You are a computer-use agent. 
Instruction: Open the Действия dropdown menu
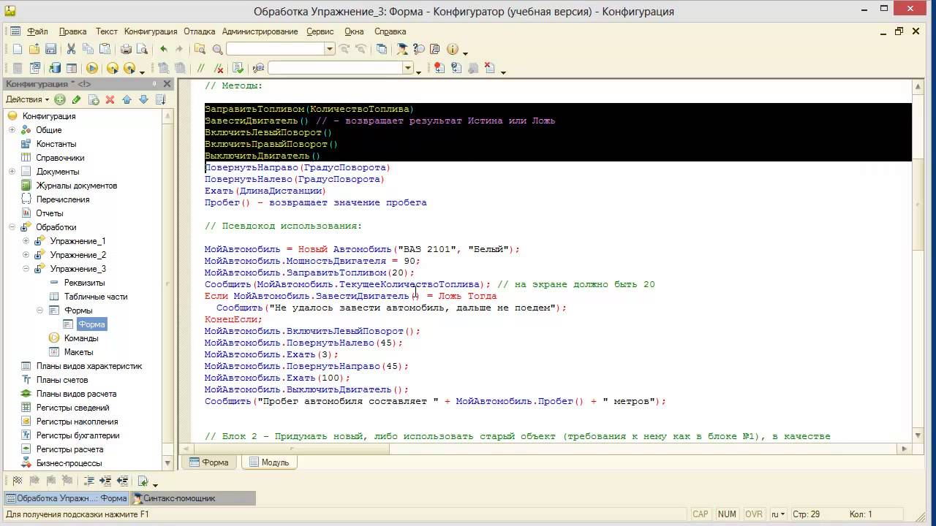tap(28, 99)
